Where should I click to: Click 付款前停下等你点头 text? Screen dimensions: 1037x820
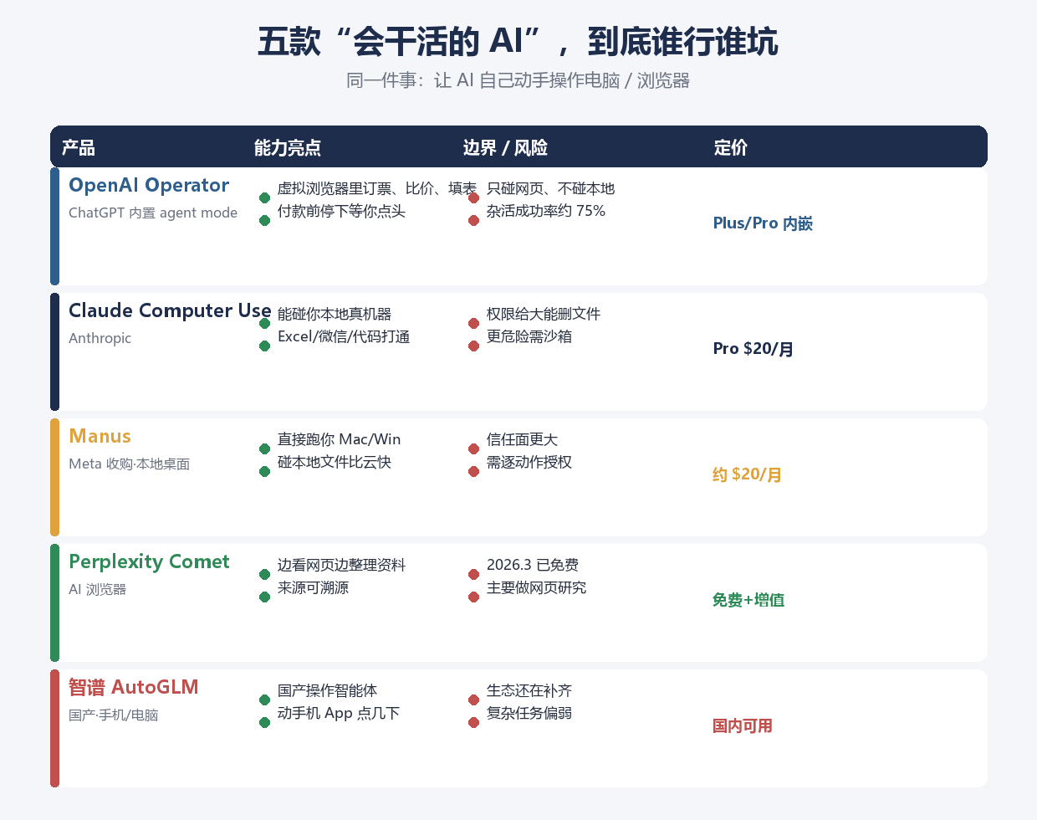point(341,211)
